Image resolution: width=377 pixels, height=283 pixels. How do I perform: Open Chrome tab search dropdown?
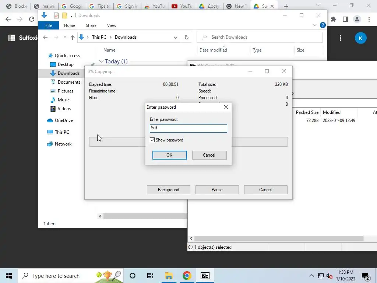point(318,5)
